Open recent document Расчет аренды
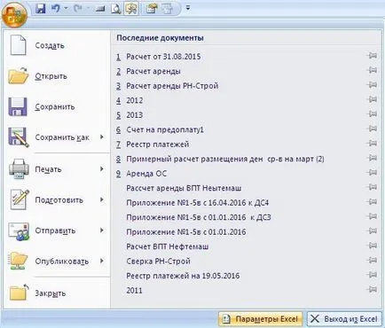This screenshot has width=385, height=328. click(x=153, y=71)
